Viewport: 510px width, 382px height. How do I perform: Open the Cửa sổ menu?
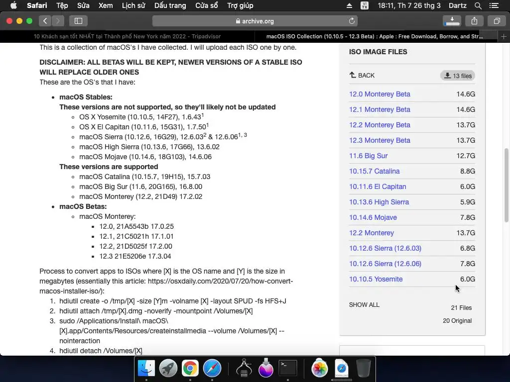[207, 5]
